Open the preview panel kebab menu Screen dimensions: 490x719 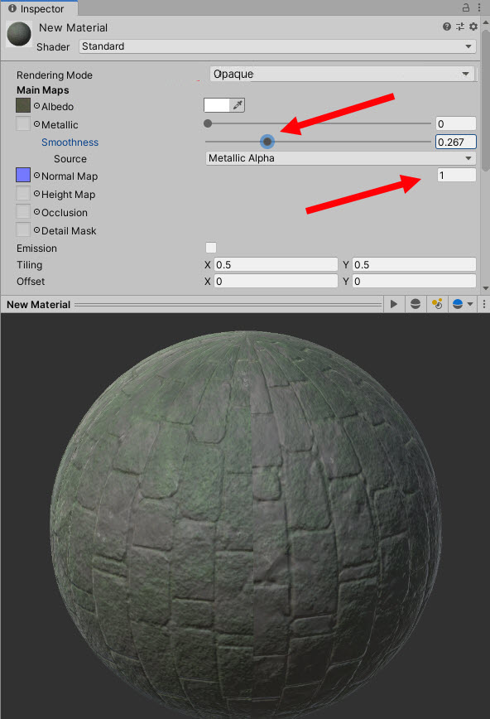tap(484, 304)
